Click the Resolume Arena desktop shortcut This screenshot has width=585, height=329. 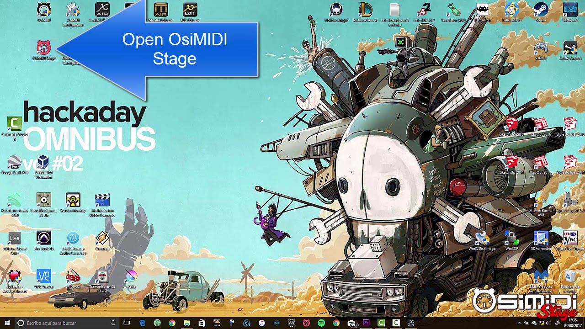coord(15,205)
